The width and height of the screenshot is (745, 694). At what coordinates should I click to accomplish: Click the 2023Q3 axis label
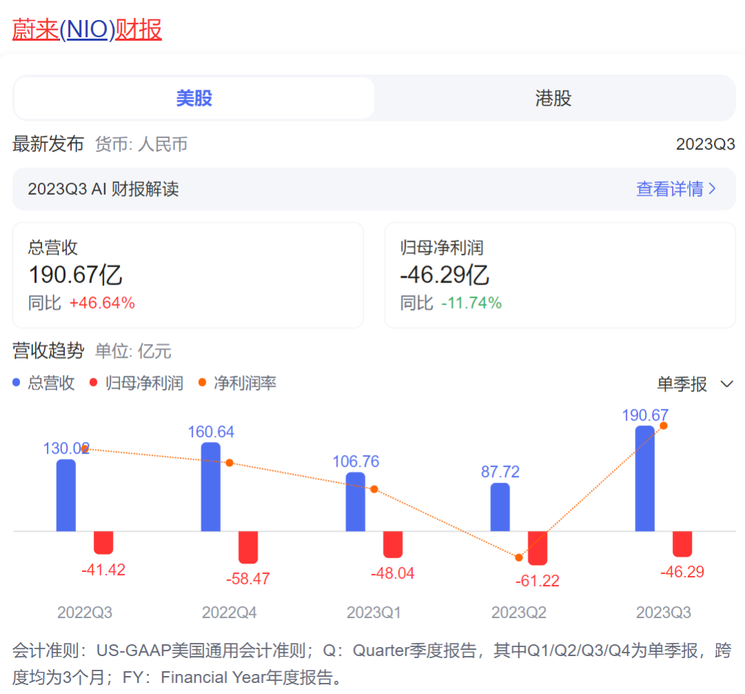click(x=664, y=613)
